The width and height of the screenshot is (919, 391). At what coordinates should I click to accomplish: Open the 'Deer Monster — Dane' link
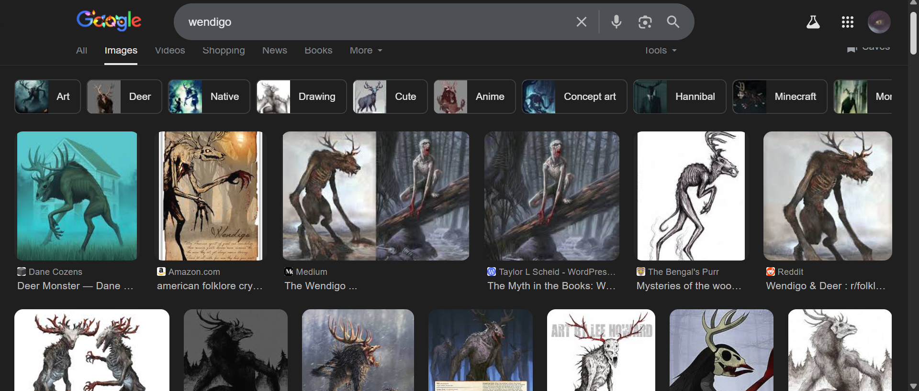pyautogui.click(x=75, y=286)
